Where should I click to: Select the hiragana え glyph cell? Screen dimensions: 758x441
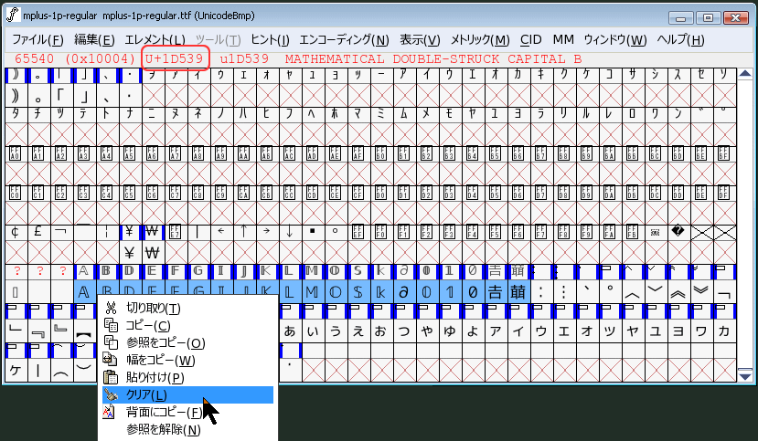point(358,331)
